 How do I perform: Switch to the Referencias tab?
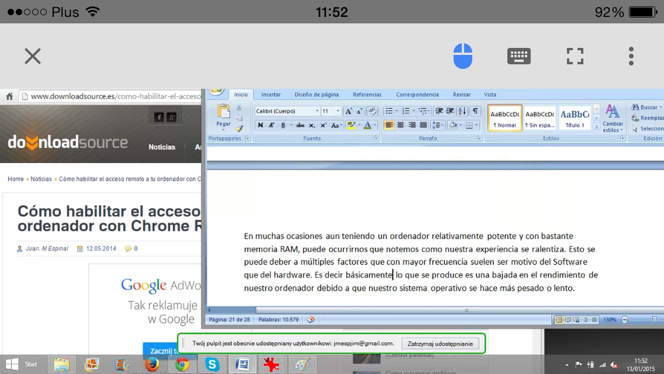(367, 95)
